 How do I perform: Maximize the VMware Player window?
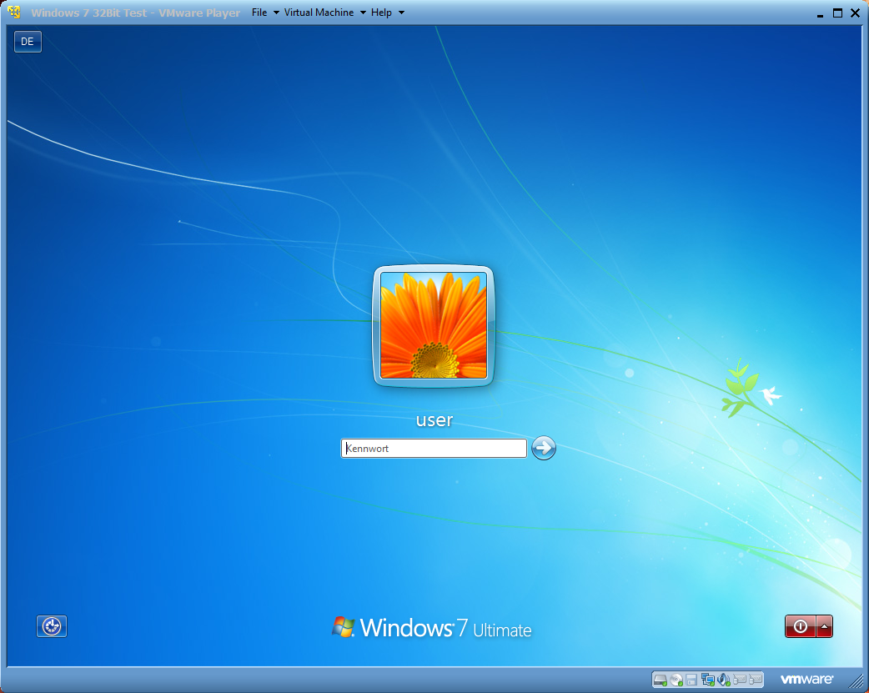(837, 13)
